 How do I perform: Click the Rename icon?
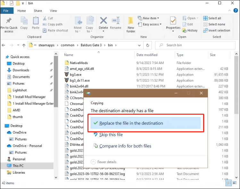[116, 23]
